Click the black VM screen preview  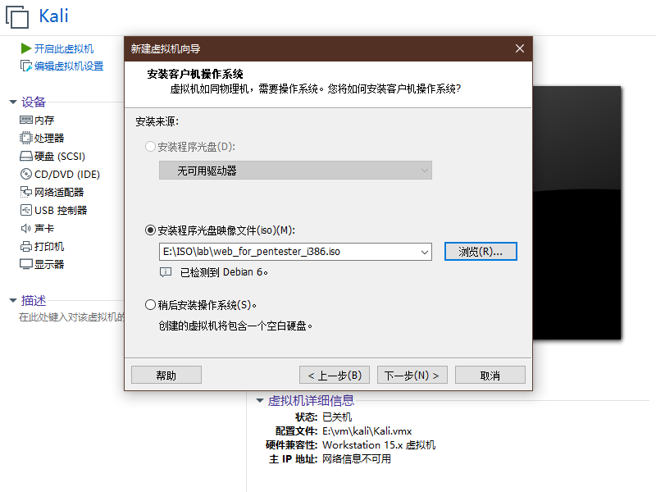(x=576, y=212)
